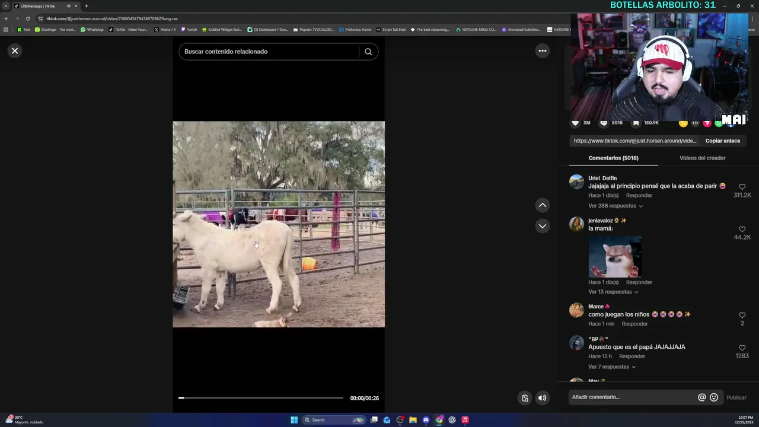Screen dimensions: 759x427
Task: Click the @ mention icon in comment box
Action: tap(701, 397)
